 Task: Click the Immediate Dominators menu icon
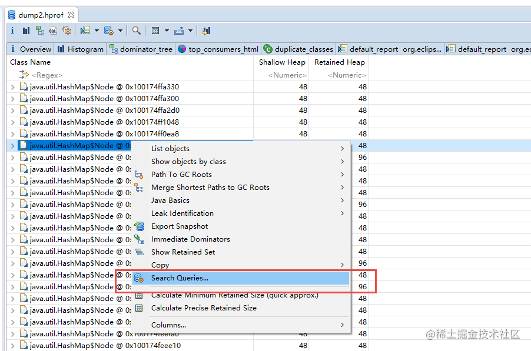click(x=139, y=239)
